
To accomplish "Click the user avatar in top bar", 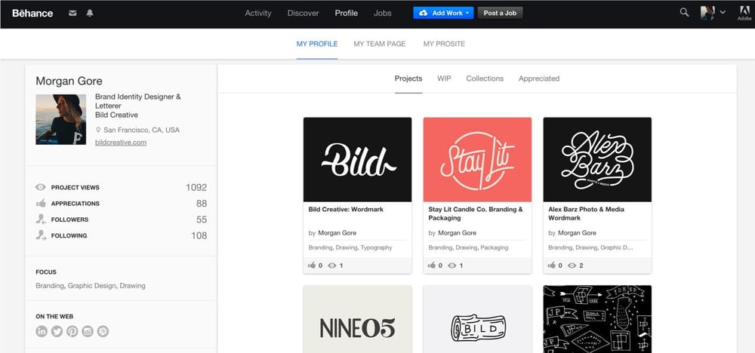I will [707, 13].
